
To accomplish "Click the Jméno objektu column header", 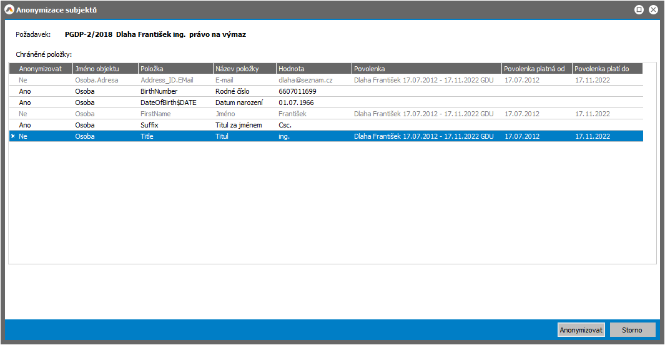I will tap(104, 69).
